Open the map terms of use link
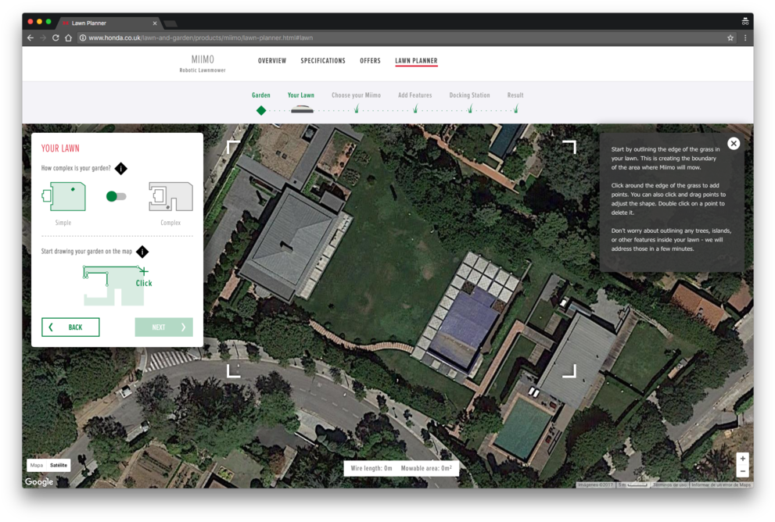Image resolution: width=775 pixels, height=522 pixels. (x=669, y=485)
